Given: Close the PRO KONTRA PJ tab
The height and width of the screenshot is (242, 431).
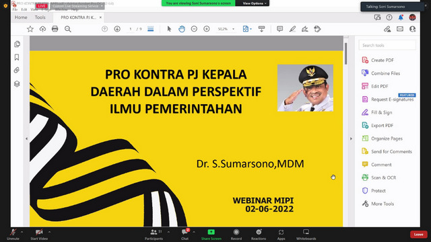Looking at the screenshot, I should point(100,17).
